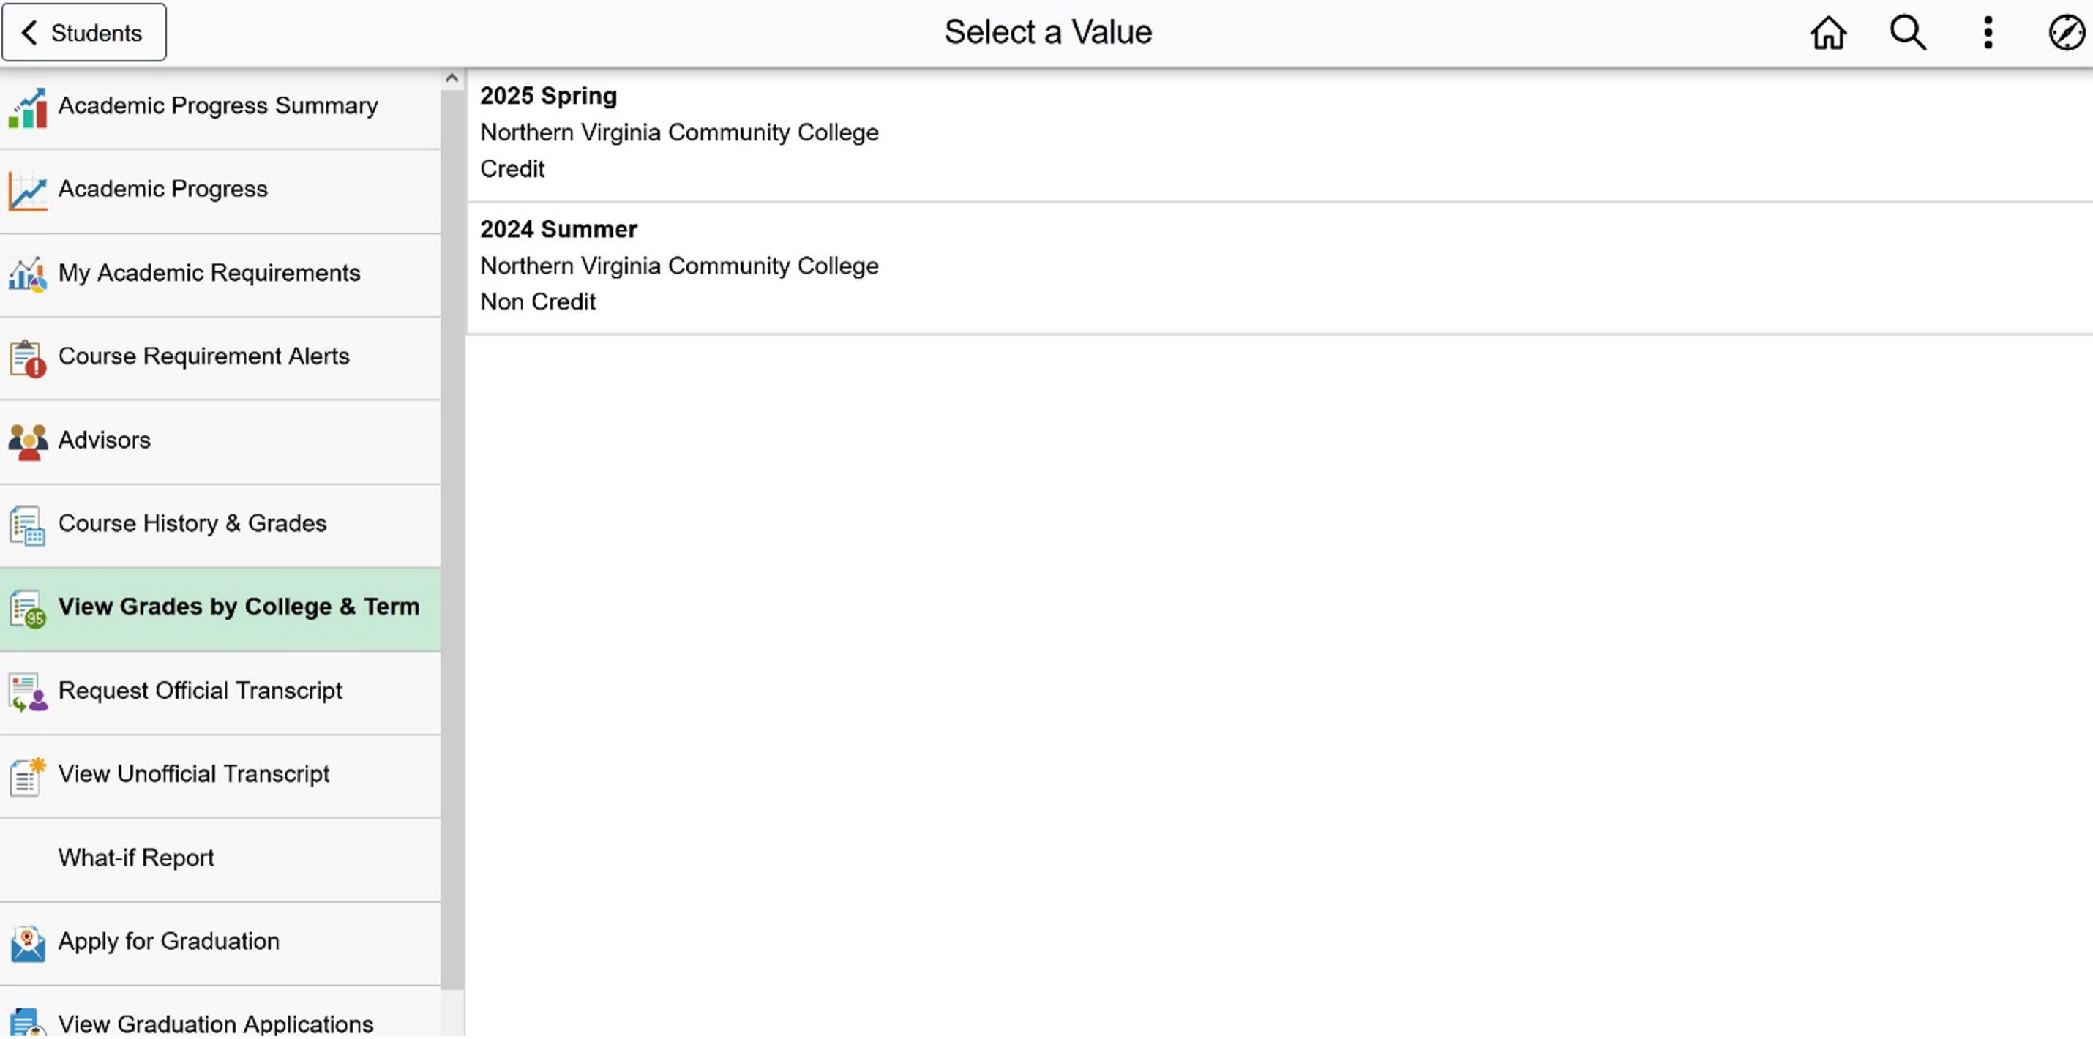The height and width of the screenshot is (1039, 2093).
Task: Click the Advisors people icon
Action: tap(28, 443)
